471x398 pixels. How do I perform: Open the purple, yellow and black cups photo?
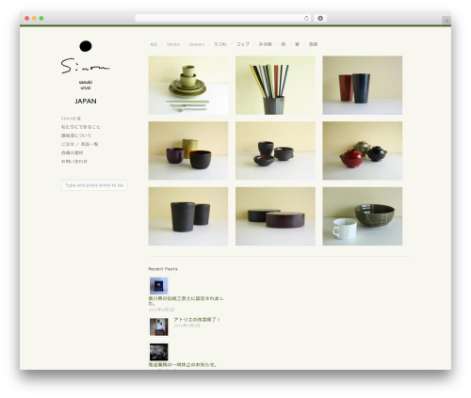(188, 151)
